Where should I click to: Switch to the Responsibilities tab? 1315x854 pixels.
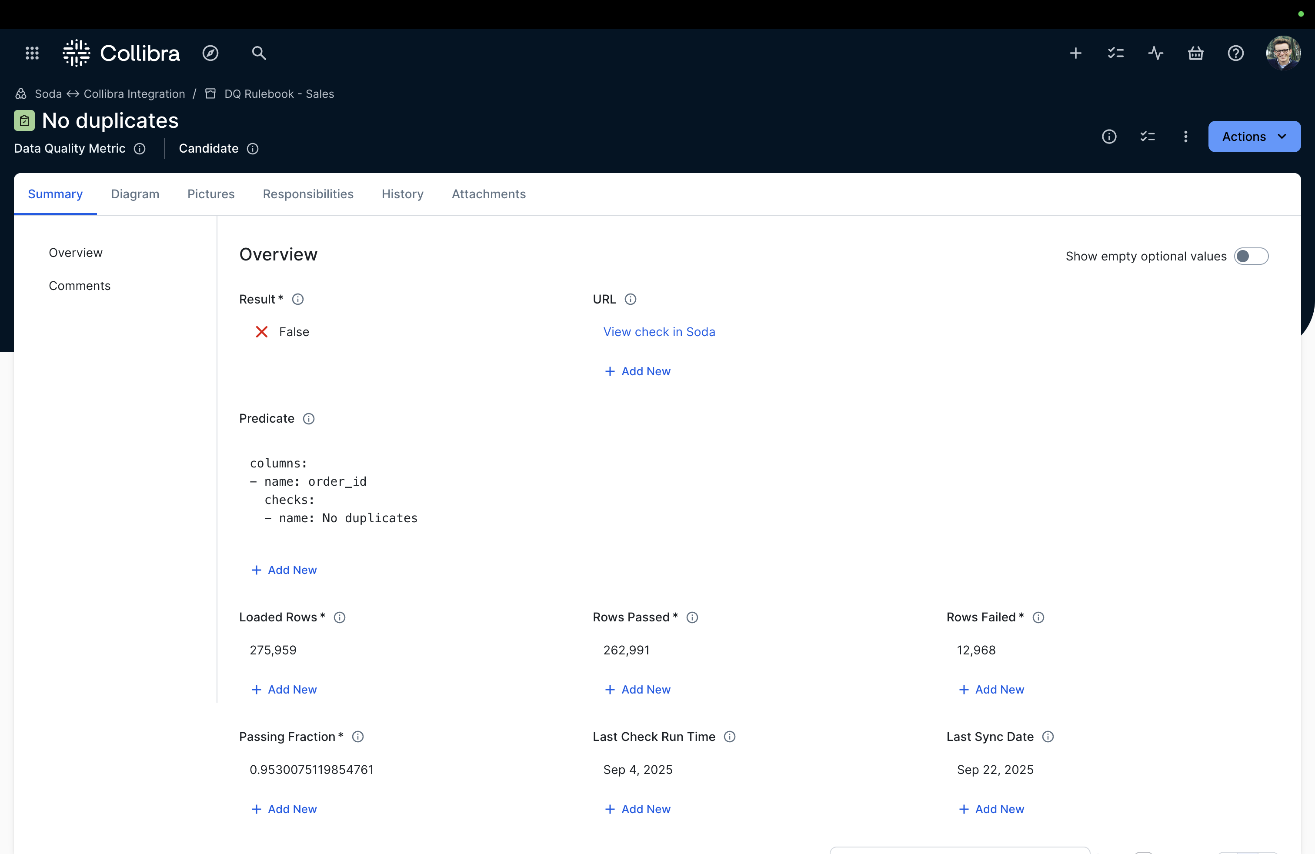click(x=308, y=194)
